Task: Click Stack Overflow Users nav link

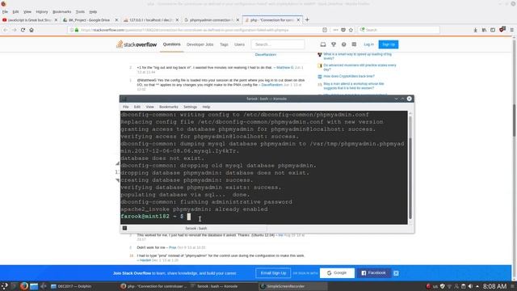Action: click(x=239, y=44)
